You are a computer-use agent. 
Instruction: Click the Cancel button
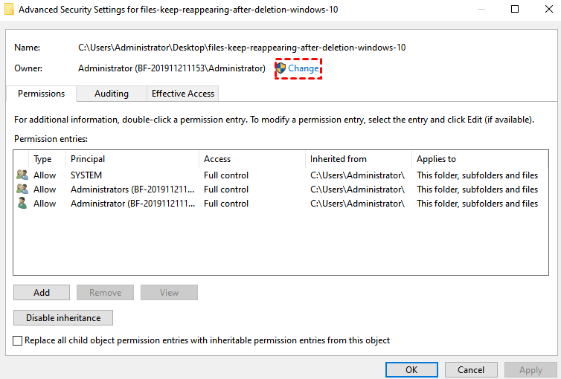471,369
